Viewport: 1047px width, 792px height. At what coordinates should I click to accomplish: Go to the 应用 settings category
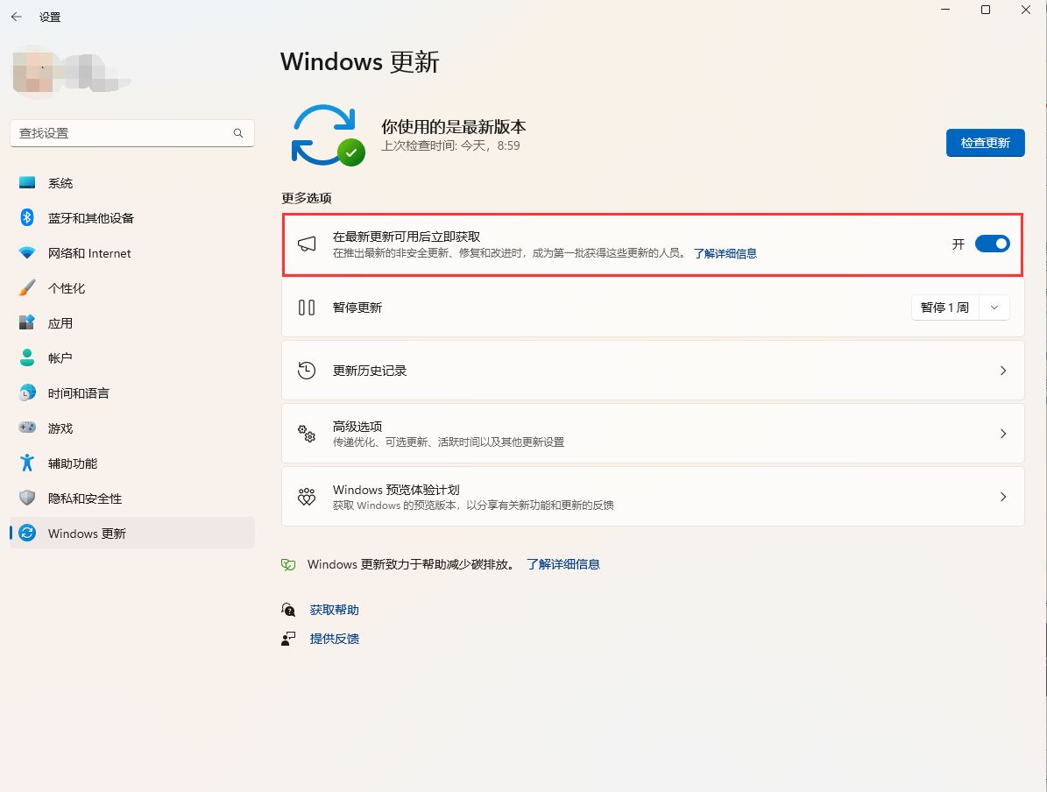tap(60, 323)
